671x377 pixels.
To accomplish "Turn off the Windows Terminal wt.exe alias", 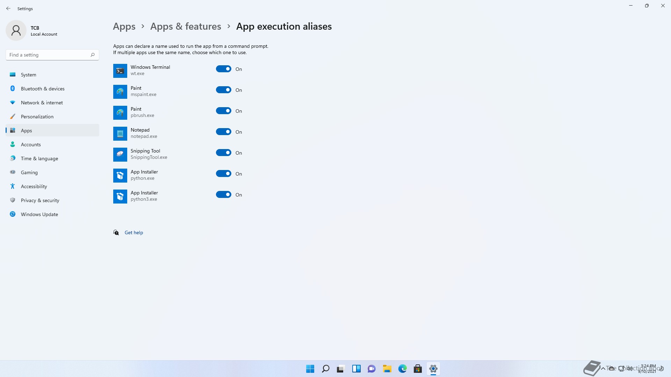I will click(x=223, y=69).
